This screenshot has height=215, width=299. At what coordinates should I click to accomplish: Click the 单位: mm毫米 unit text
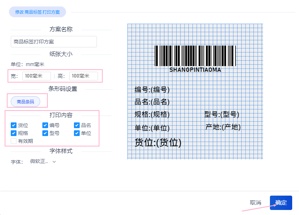(x=27, y=64)
